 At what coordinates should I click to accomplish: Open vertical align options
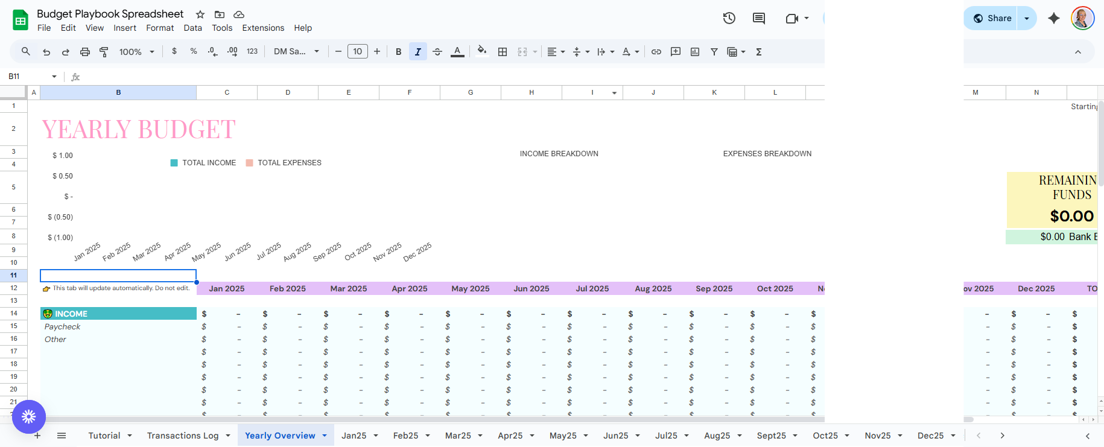[581, 52]
